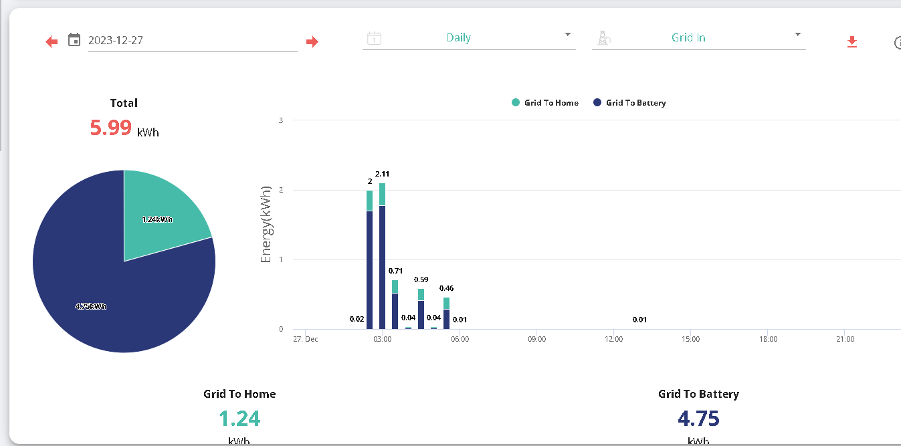Toggle Grid To Battery legend series
The width and height of the screenshot is (901, 446).
tap(629, 103)
